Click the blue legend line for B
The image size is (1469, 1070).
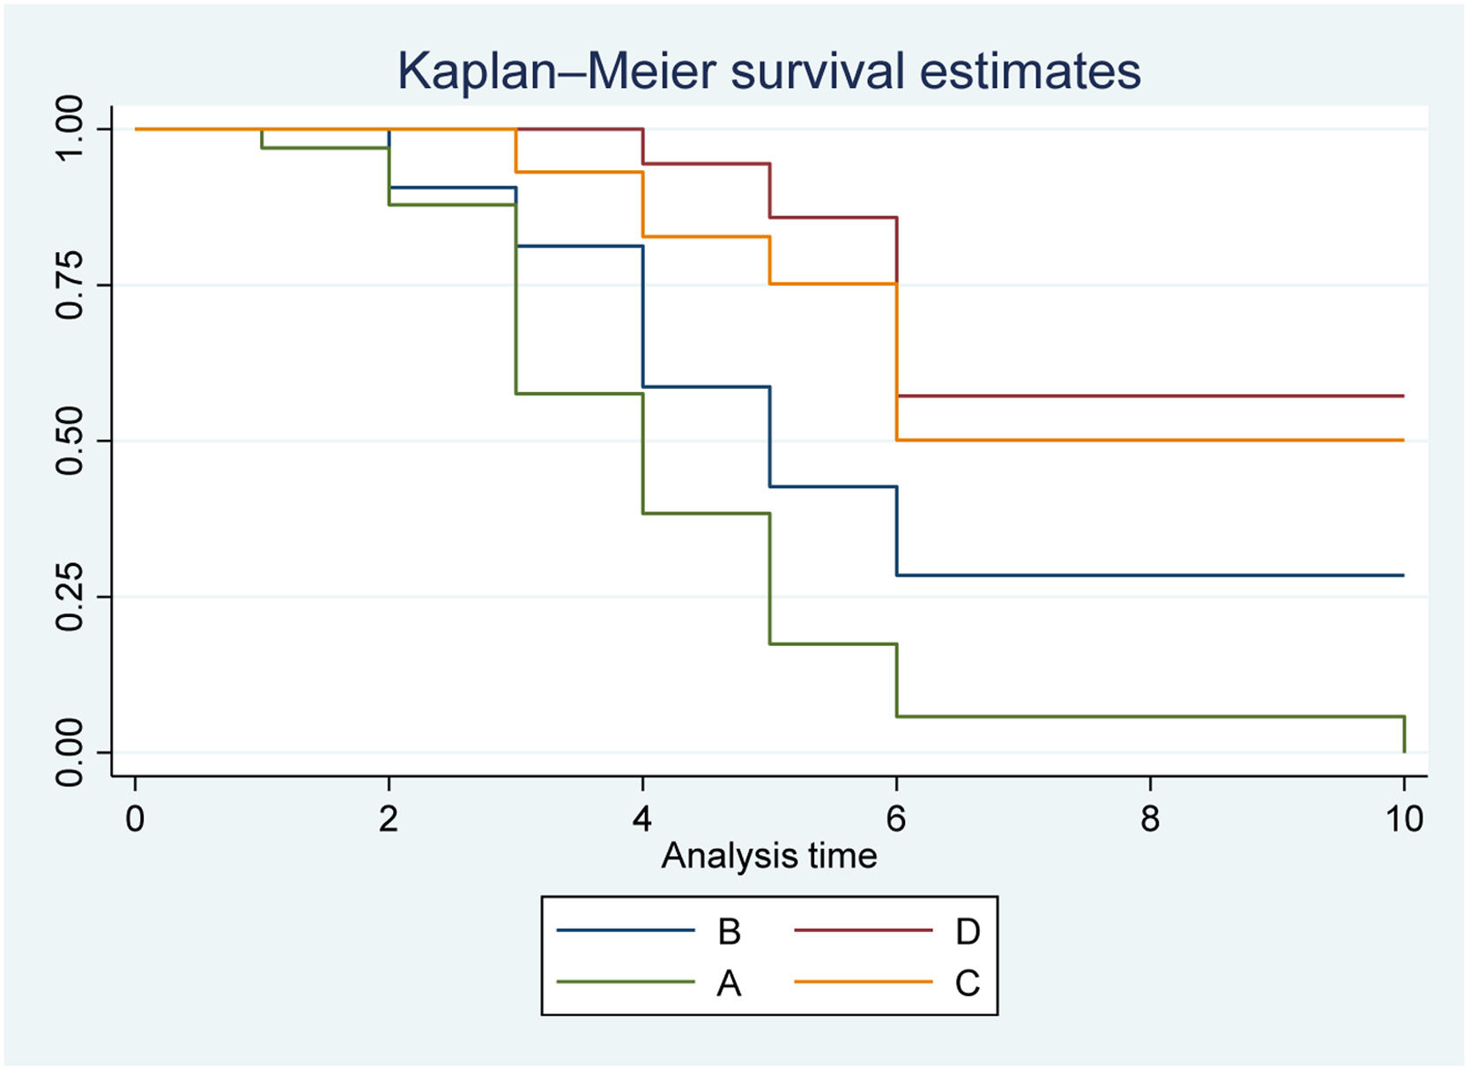(626, 931)
